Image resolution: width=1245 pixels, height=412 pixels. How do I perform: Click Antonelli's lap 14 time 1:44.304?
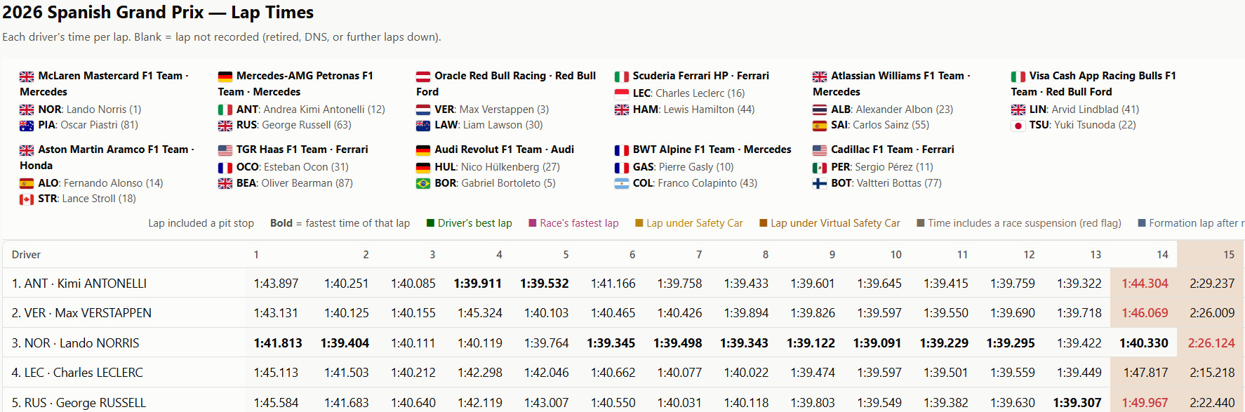[x=1145, y=284]
